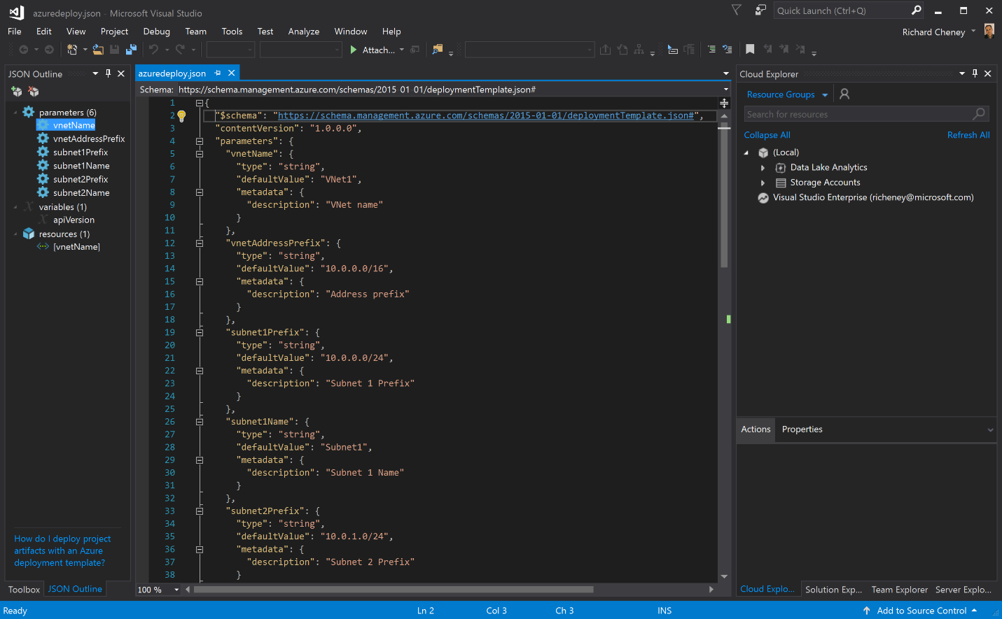Viewport: 1002px width, 619px height.
Task: Collapse the (Local) node in Cloud Explorer
Action: click(746, 152)
